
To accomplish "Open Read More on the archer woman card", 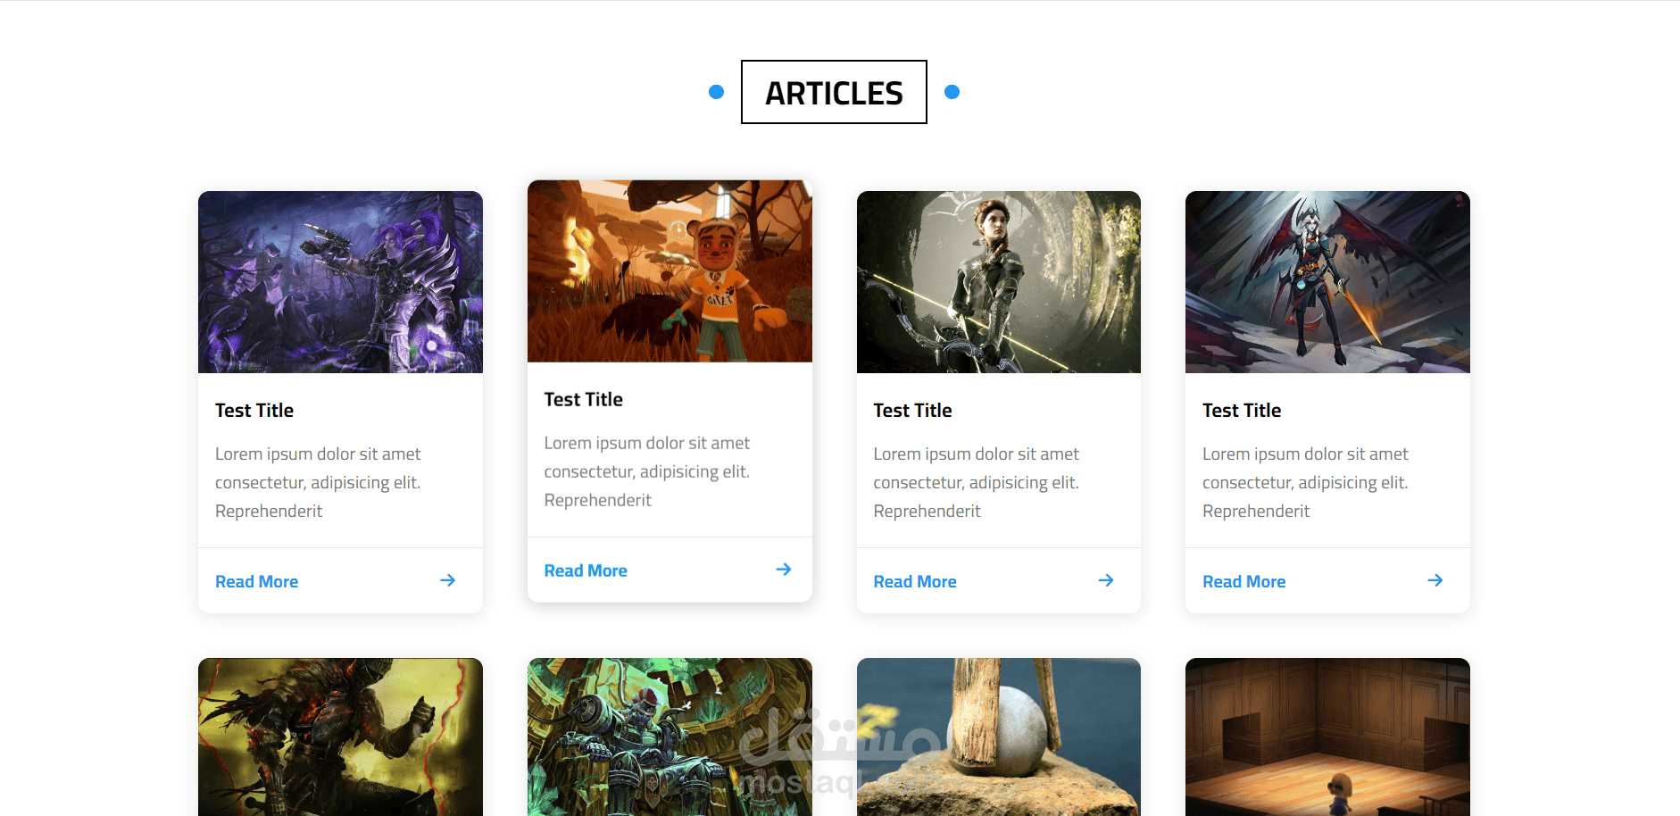I will click(915, 581).
